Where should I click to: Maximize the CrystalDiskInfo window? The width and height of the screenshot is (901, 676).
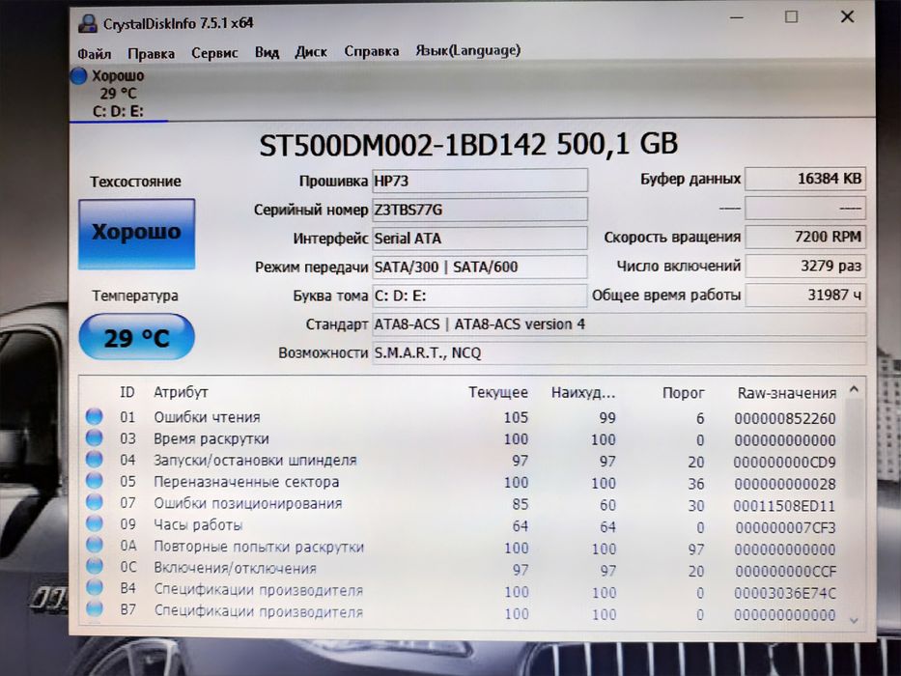[791, 17]
